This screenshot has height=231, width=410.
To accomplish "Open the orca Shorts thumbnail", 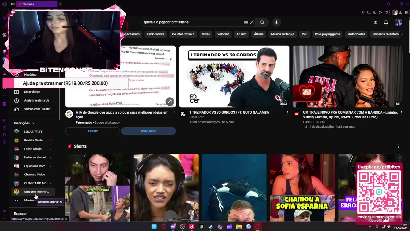I will (234, 188).
